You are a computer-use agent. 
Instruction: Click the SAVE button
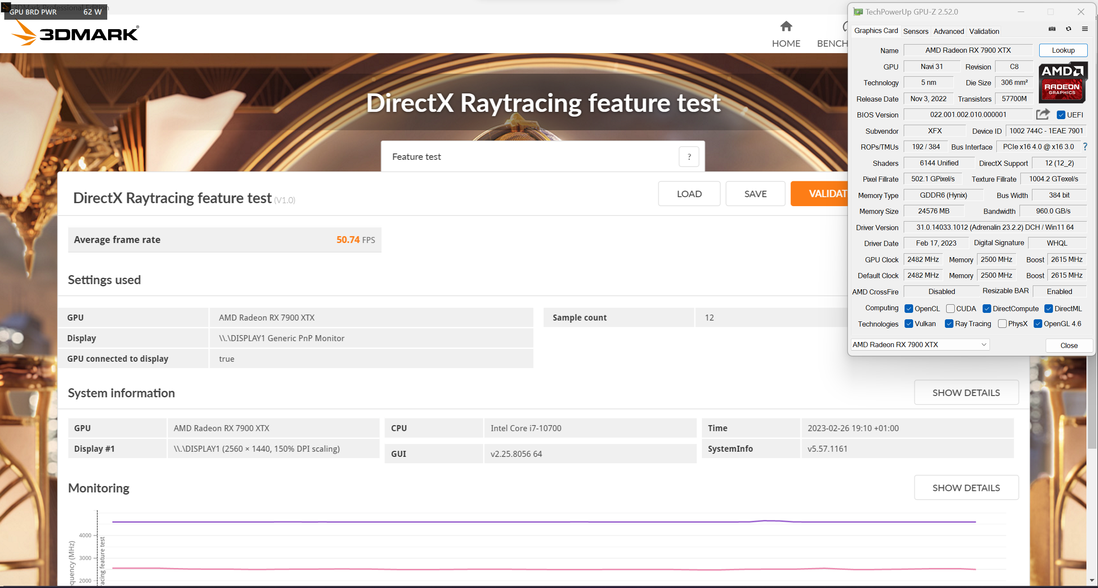coord(755,194)
